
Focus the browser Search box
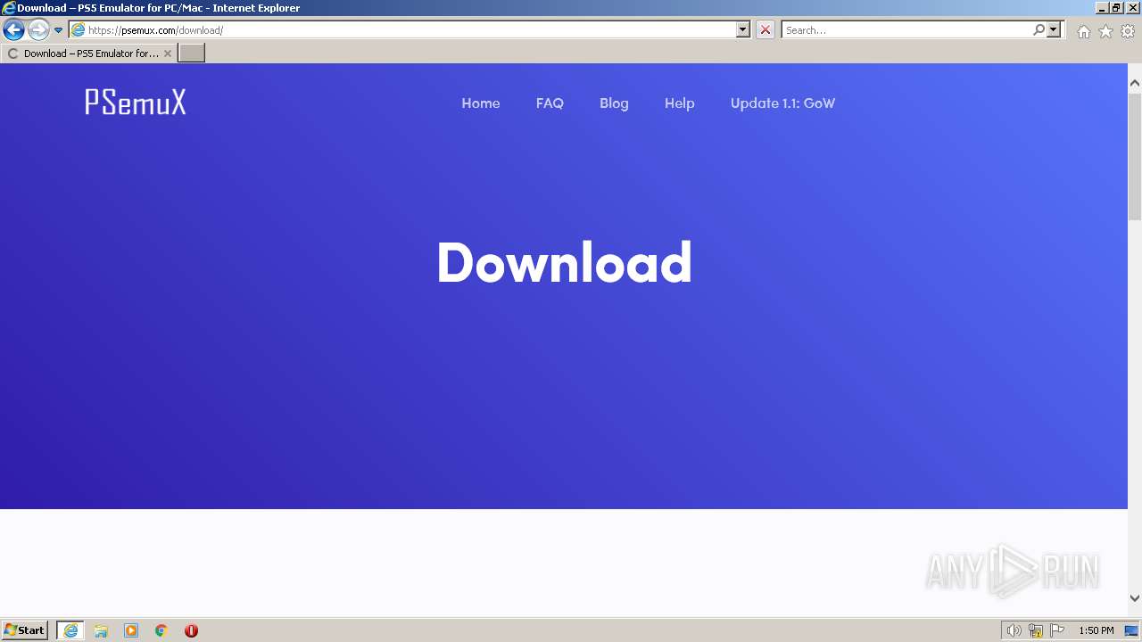coord(906,29)
